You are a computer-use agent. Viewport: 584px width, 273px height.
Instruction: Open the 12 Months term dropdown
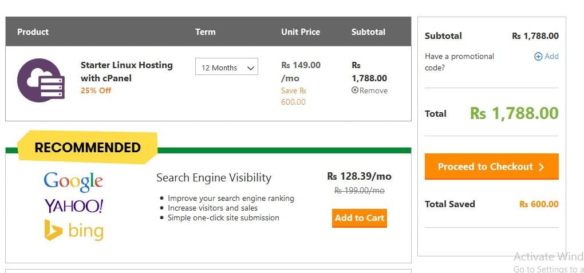(x=227, y=68)
